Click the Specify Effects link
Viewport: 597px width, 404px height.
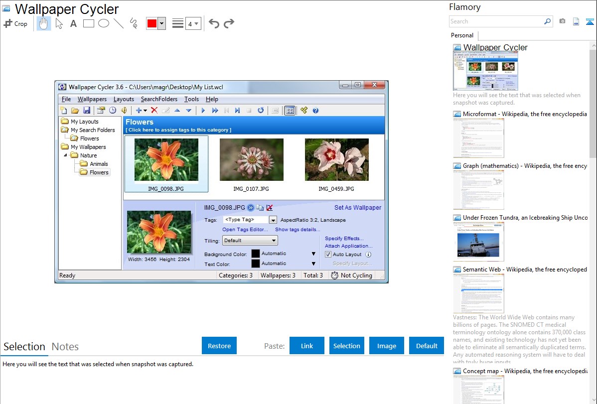pos(344,238)
